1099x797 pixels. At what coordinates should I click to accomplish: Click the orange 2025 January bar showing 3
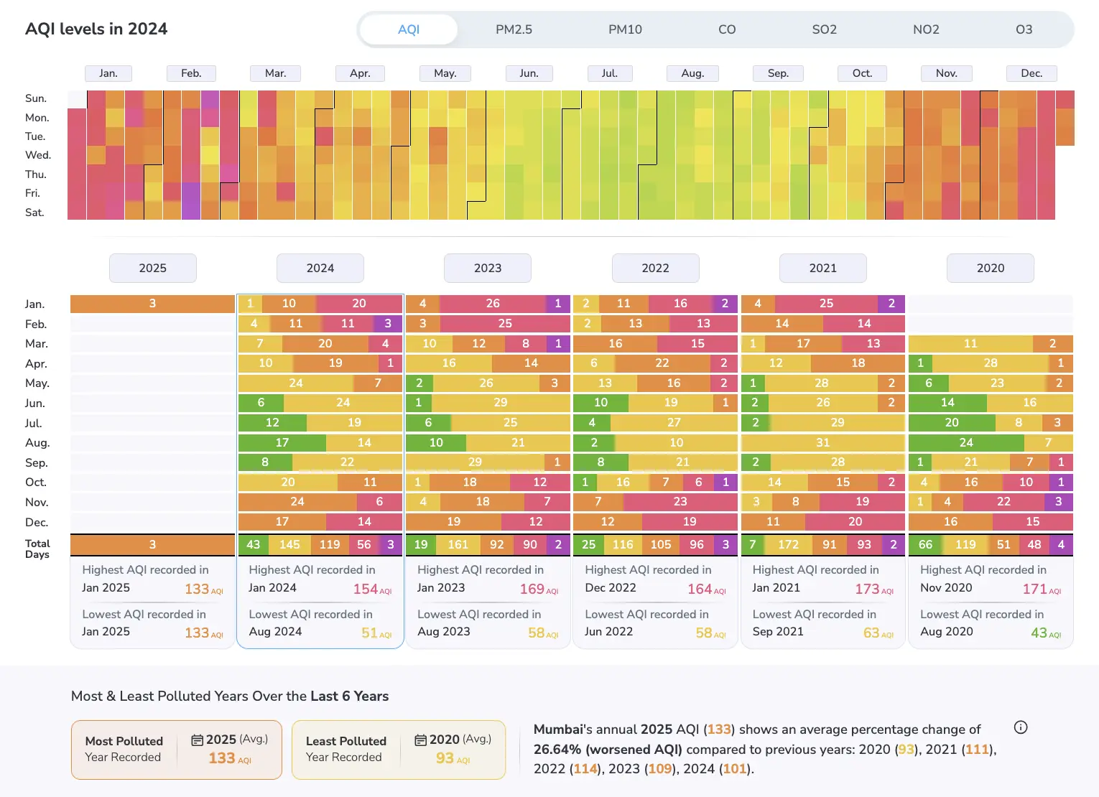(x=152, y=304)
